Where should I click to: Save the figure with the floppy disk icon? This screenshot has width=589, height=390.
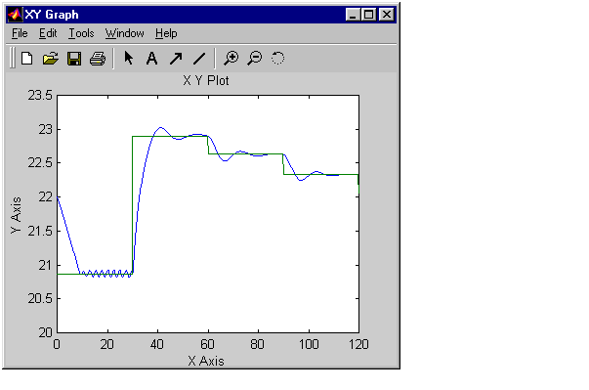[x=74, y=59]
